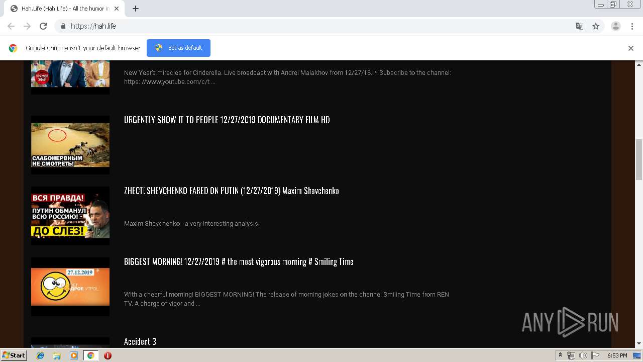The image size is (643, 362).
Task: View site info via padlock icon
Action: coord(63,26)
